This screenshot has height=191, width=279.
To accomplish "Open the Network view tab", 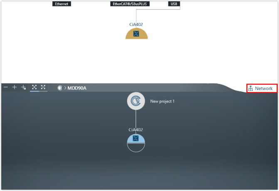I will pyautogui.click(x=264, y=88).
